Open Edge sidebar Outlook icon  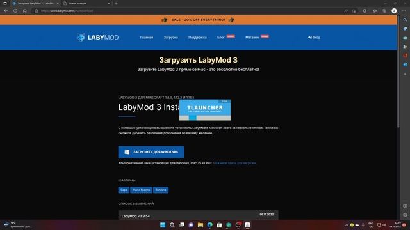click(x=405, y=65)
